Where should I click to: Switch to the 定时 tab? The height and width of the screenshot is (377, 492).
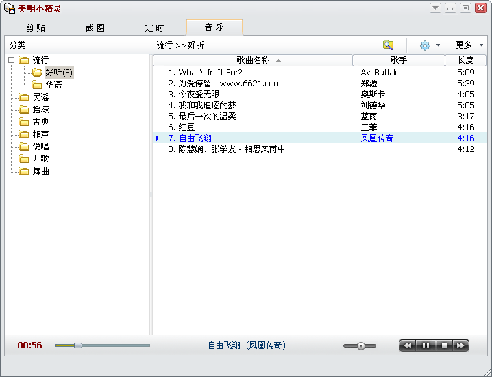click(154, 27)
